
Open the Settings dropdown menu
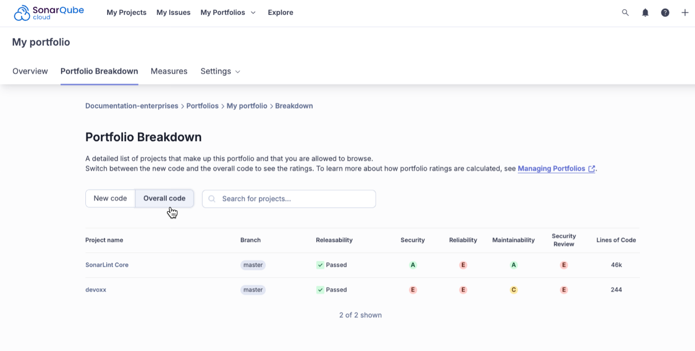pos(220,71)
